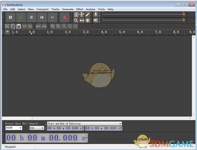Open audio position time format arrow
The height and width of the screenshot is (150, 197).
coord(87,138)
